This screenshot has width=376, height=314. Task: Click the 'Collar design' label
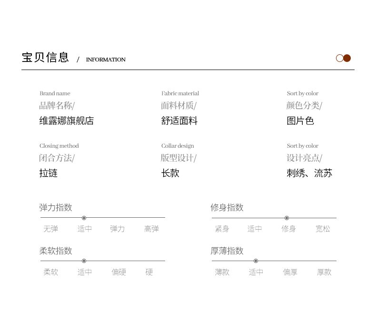[178, 146]
